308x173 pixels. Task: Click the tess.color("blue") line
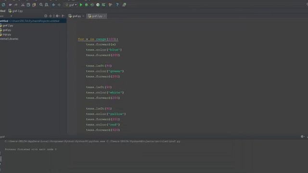coord(104,50)
